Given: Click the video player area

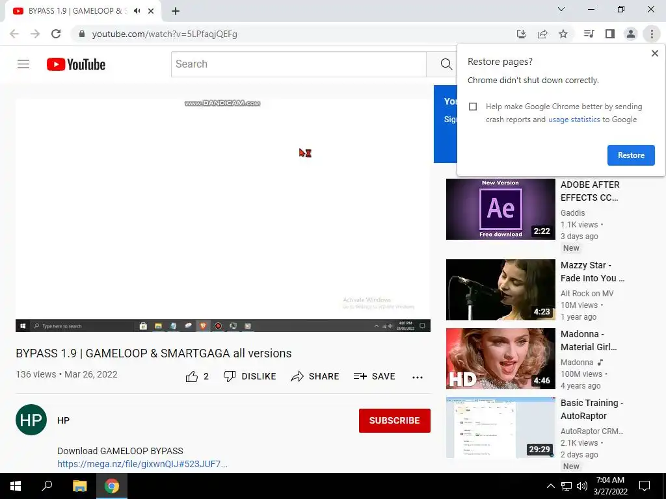Looking at the screenshot, I should click(223, 215).
